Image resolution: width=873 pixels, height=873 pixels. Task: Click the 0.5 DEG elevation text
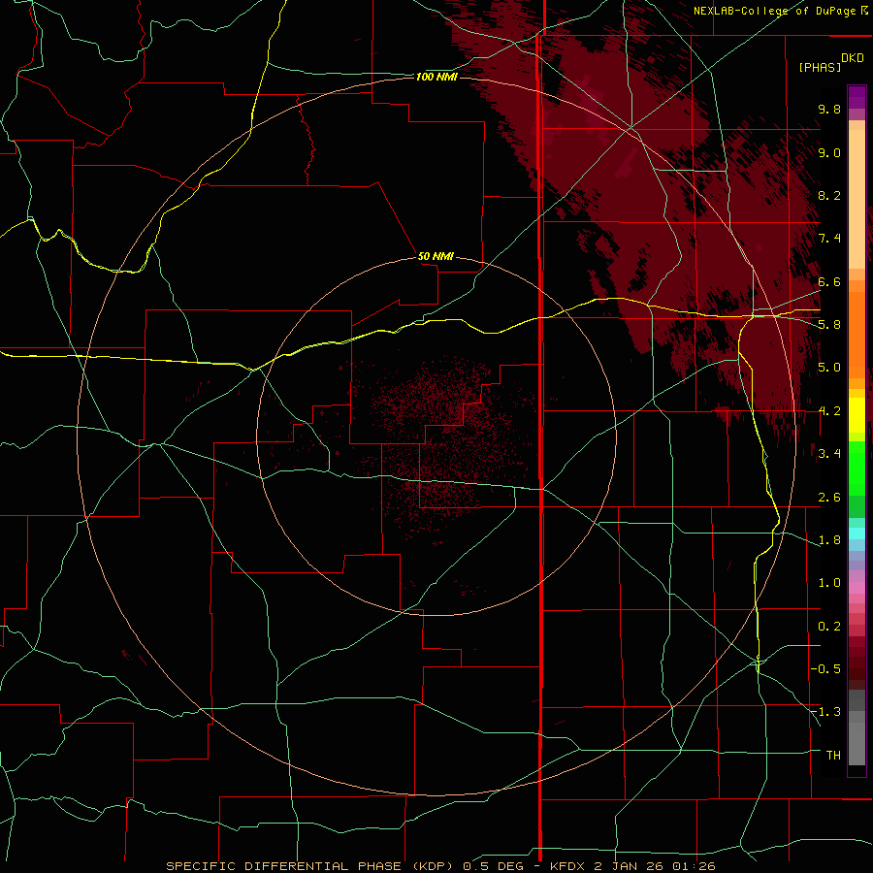(x=494, y=866)
